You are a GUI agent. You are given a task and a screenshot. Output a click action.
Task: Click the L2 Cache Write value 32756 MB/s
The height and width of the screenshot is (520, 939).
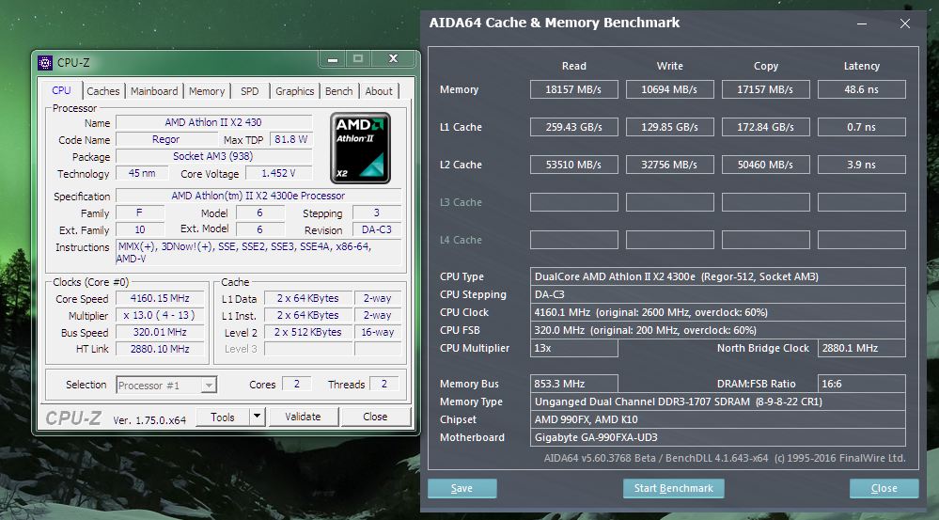pyautogui.click(x=669, y=165)
